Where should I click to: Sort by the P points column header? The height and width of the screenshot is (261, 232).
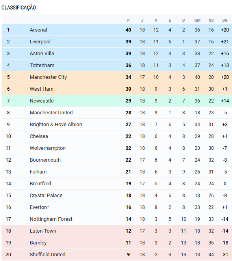tap(128, 21)
